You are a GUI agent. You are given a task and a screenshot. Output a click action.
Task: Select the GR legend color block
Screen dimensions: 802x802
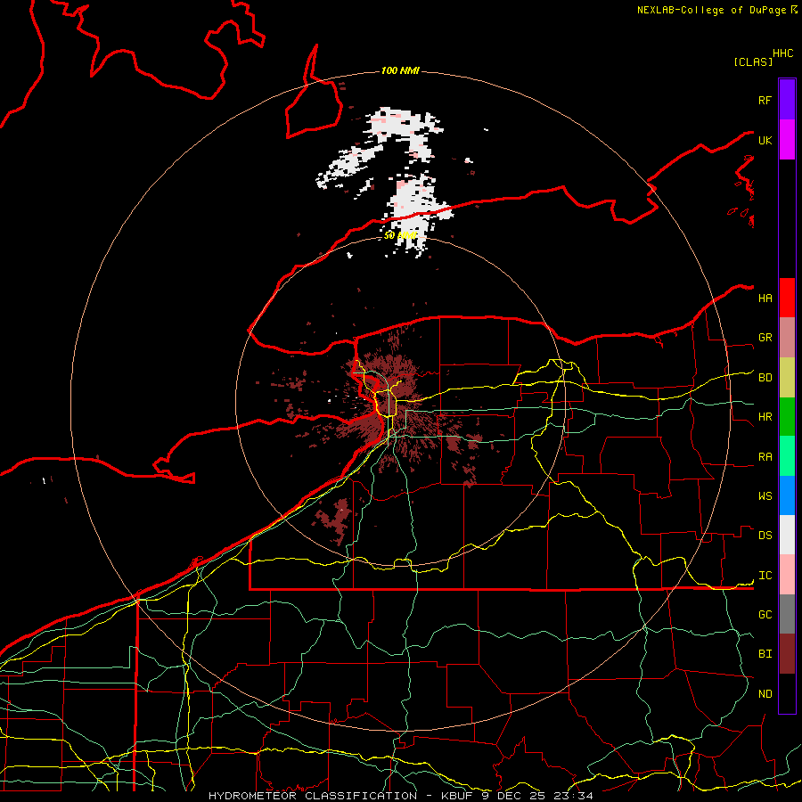787,338
